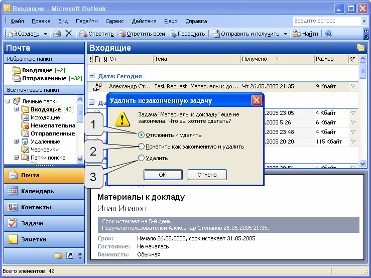Open favorite folder Входящие [42]

[39, 70]
